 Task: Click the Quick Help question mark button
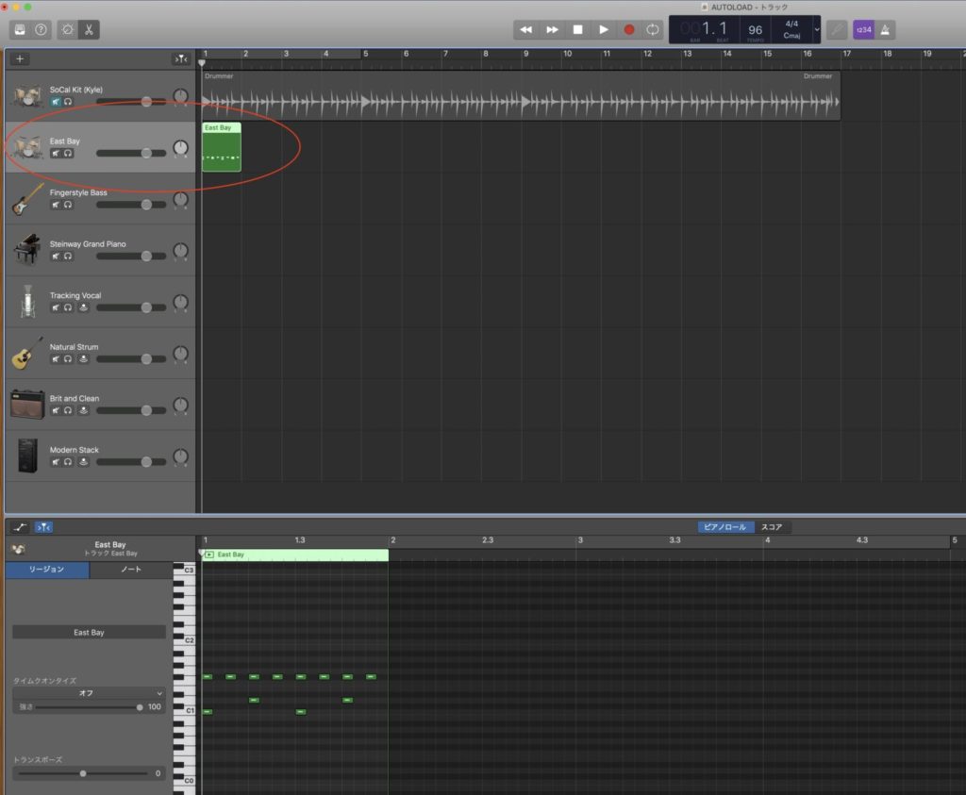coord(42,30)
